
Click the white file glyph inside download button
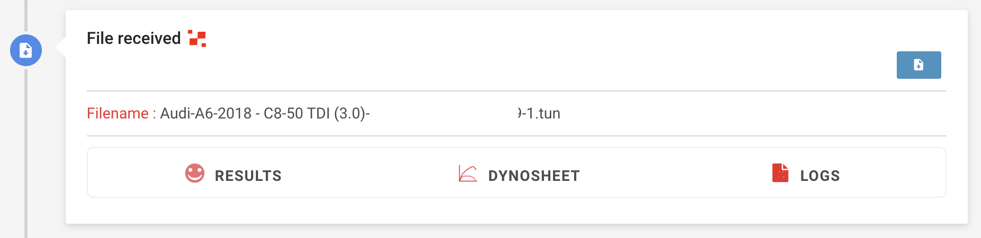918,65
